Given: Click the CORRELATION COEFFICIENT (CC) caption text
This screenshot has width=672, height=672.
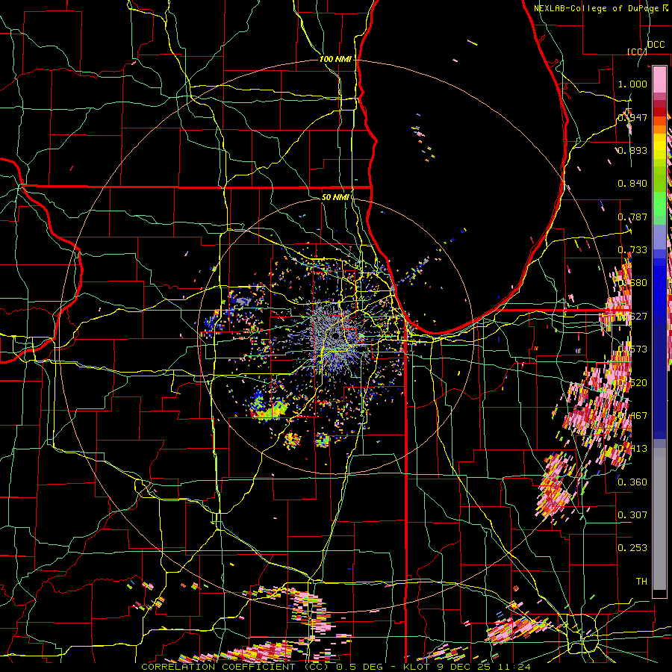Looking at the screenshot, I should [x=235, y=667].
